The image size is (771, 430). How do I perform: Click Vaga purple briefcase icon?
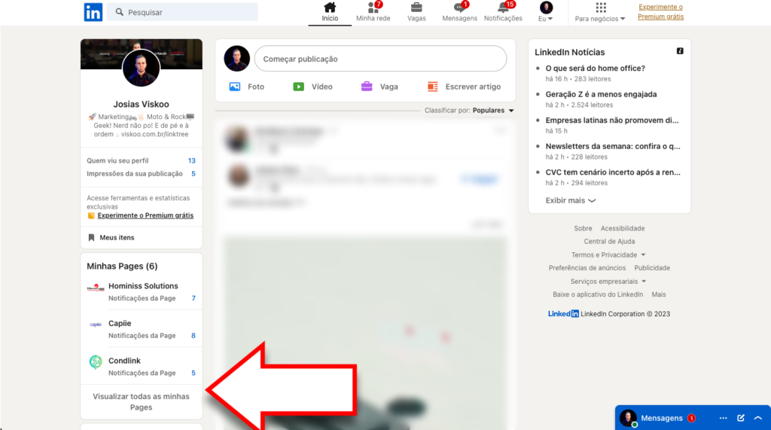[367, 87]
